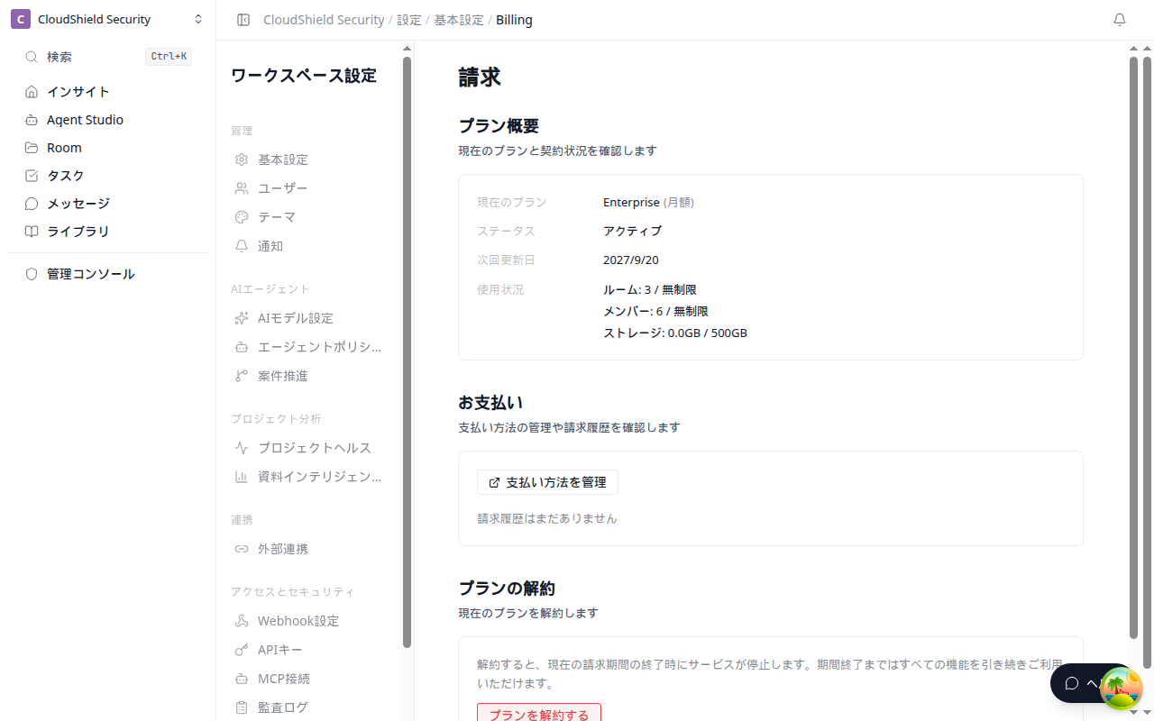The image size is (1154, 721).
Task: Click the purple C workspace logo
Action: 21,19
